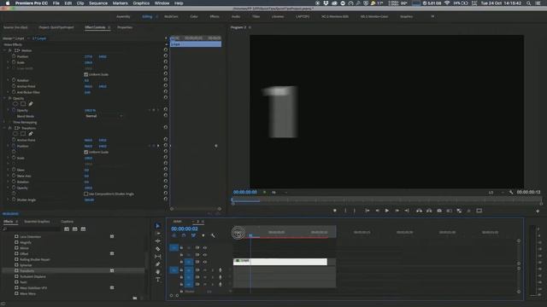Toggle animation stopwatch for Motion Rotation
Viewport: 547px width, 307px height.
14,80
